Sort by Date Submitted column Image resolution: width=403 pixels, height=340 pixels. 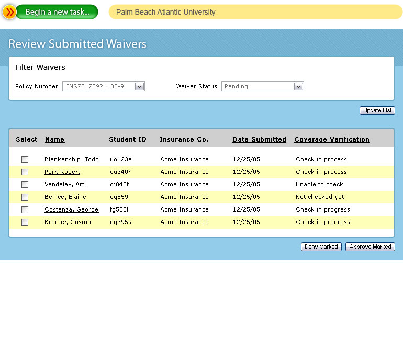(259, 139)
